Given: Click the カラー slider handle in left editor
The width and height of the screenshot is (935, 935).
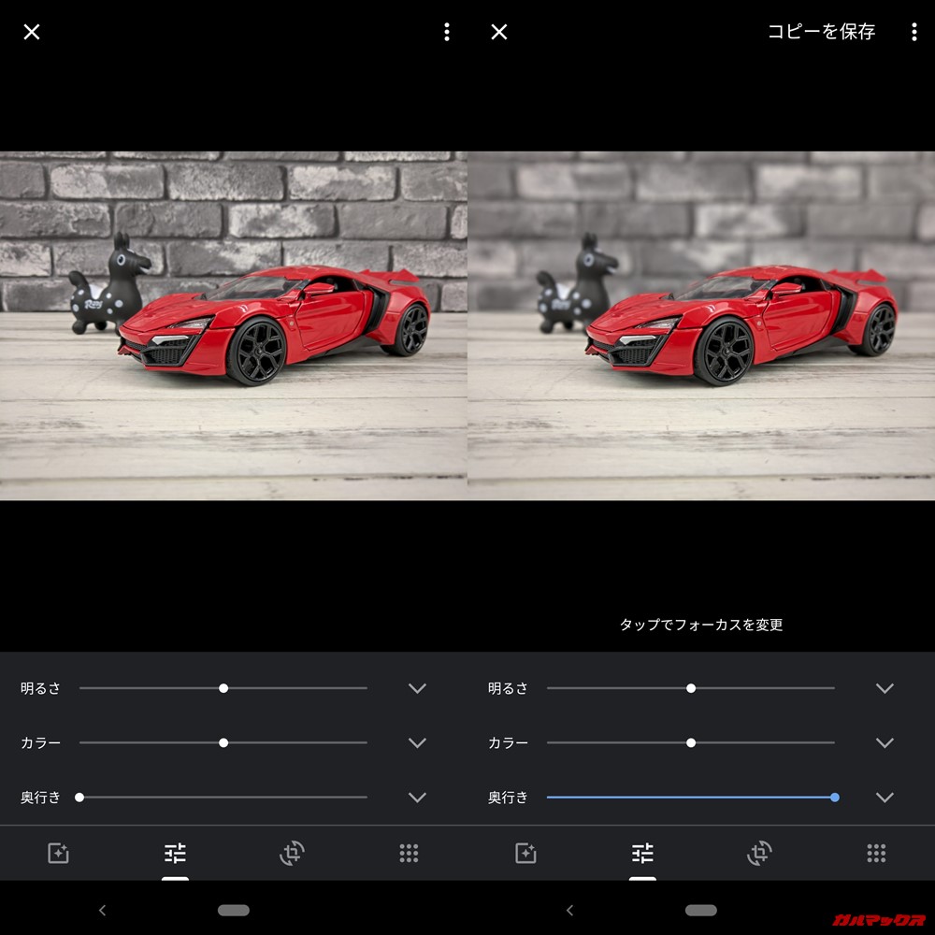Looking at the screenshot, I should pos(223,742).
